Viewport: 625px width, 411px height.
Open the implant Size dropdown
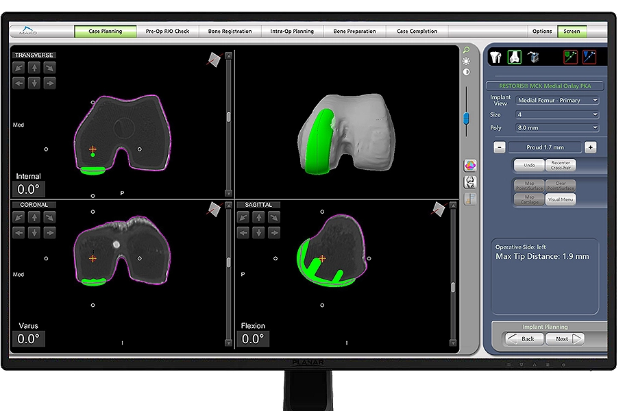click(557, 114)
